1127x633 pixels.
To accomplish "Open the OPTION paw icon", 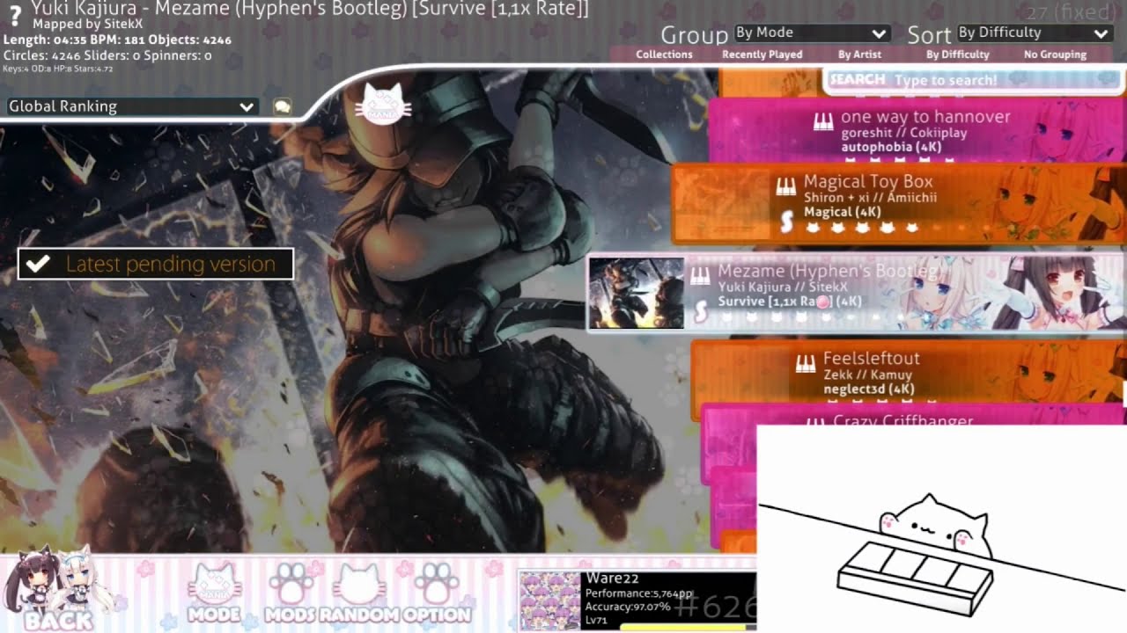I will point(437,592).
